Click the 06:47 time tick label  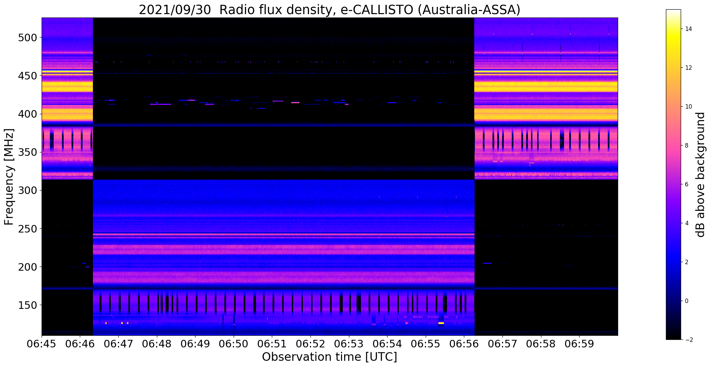pyautogui.click(x=118, y=344)
